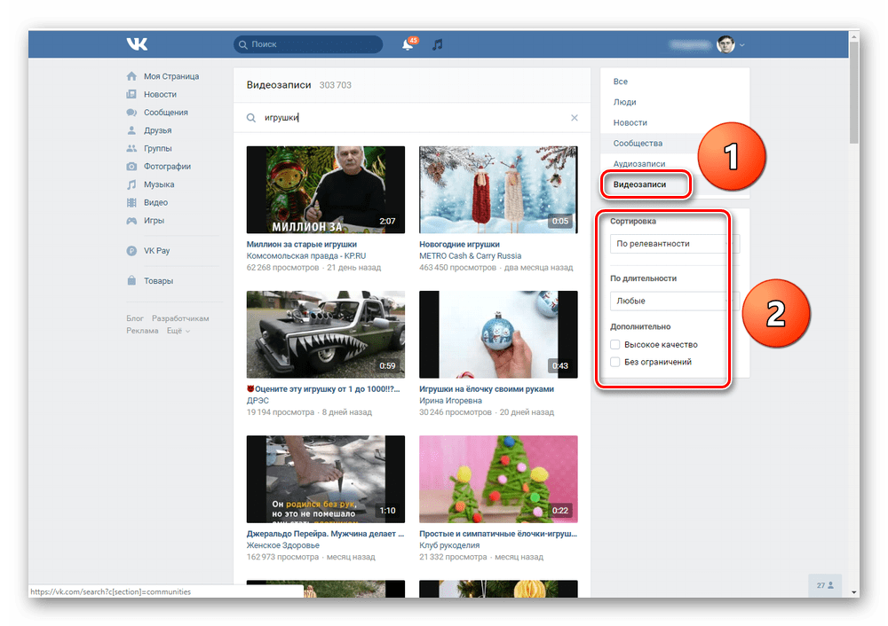The height and width of the screenshot is (626, 888).
Task: Click the игрушки search query field
Action: pyautogui.click(x=414, y=118)
